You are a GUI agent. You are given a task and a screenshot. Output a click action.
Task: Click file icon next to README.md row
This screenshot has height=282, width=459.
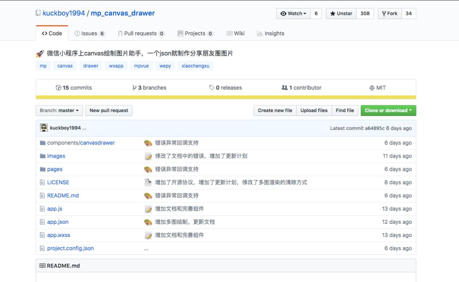click(x=42, y=196)
